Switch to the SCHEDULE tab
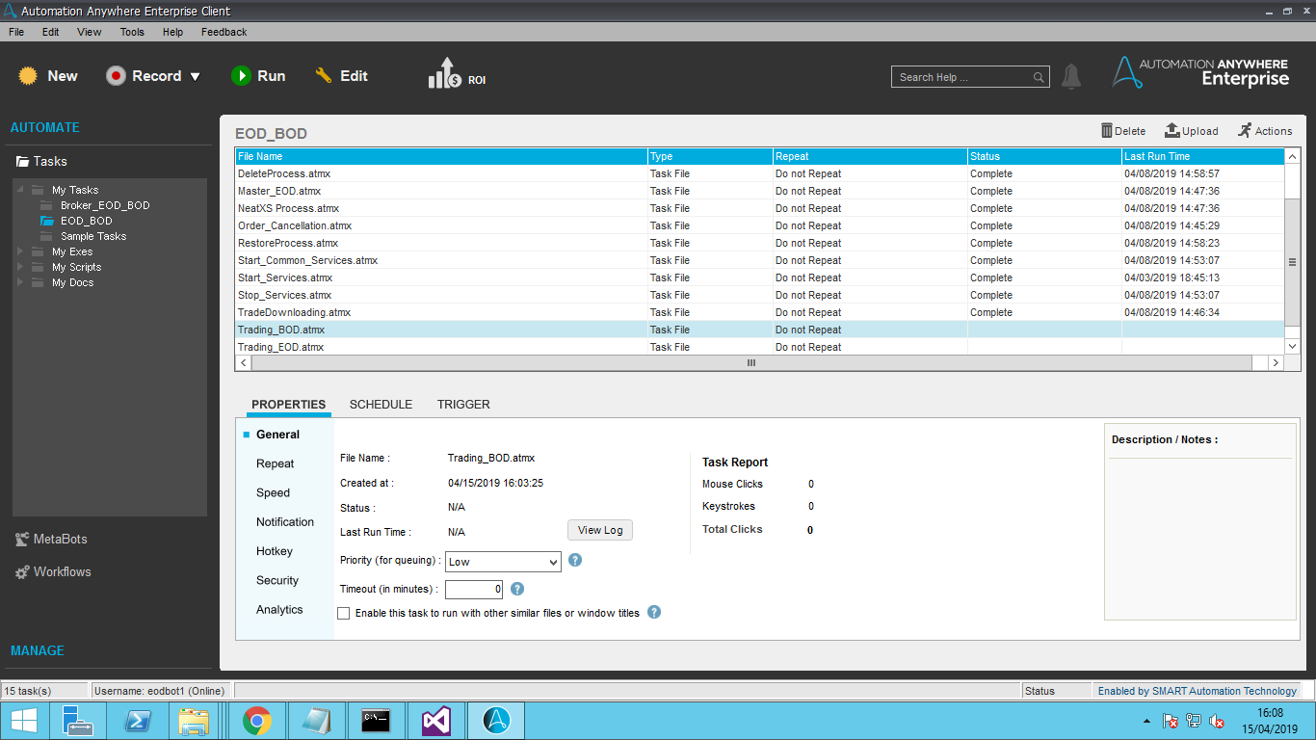The width and height of the screenshot is (1316, 740). coord(381,405)
